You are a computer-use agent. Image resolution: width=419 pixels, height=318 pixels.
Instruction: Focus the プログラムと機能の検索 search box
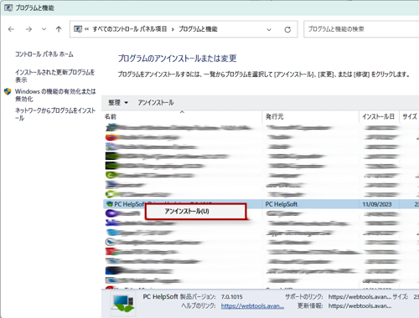pos(361,29)
